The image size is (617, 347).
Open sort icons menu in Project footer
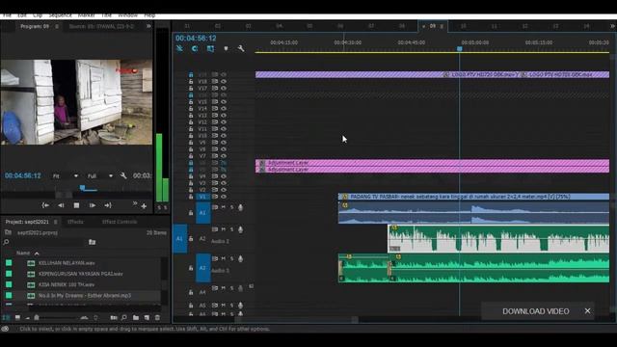[x=95, y=317]
